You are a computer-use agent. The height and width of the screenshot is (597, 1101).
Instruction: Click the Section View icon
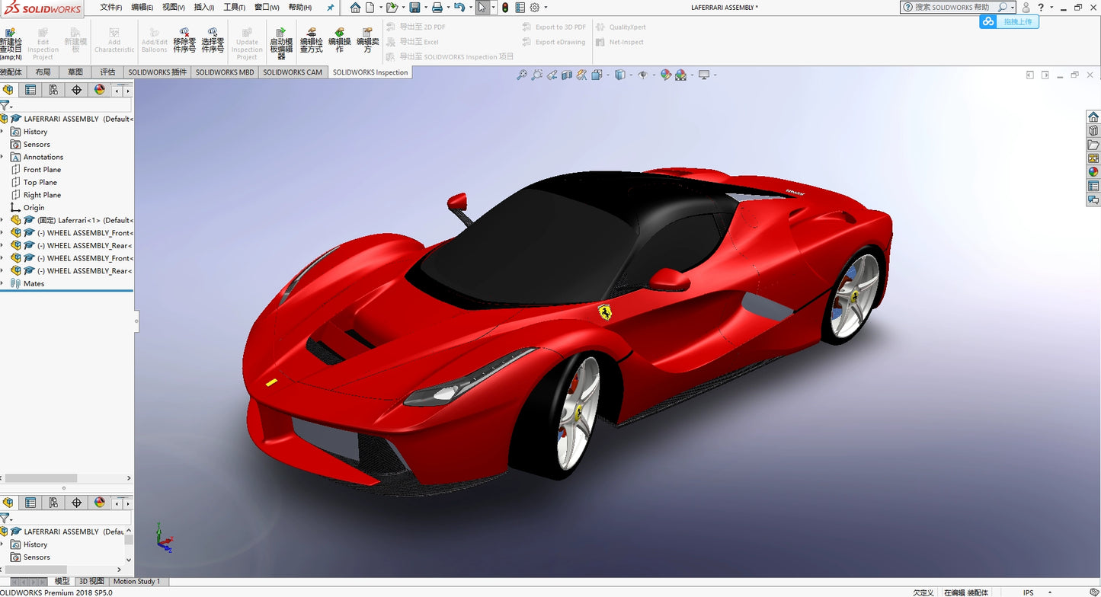(567, 75)
